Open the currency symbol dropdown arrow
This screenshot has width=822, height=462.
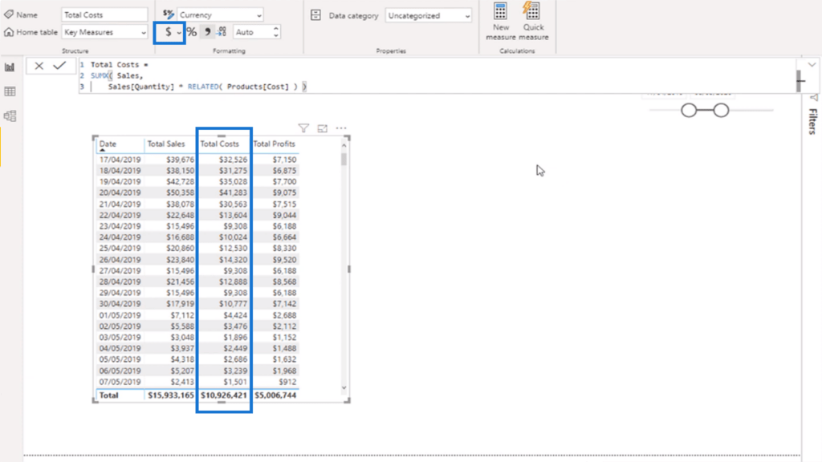tap(179, 33)
